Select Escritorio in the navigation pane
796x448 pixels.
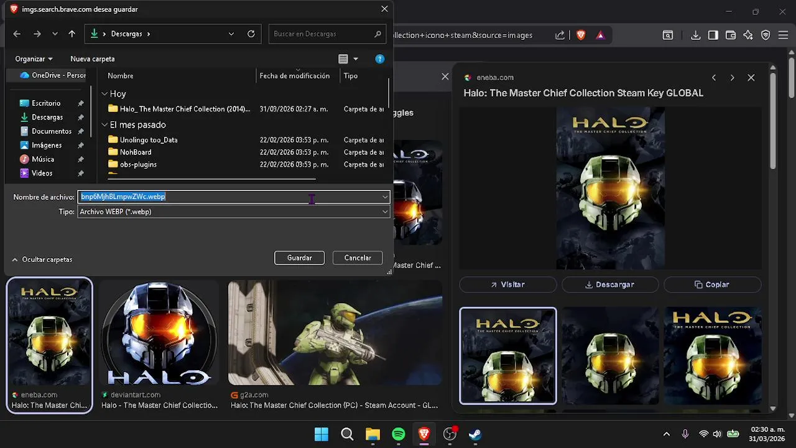coord(46,103)
